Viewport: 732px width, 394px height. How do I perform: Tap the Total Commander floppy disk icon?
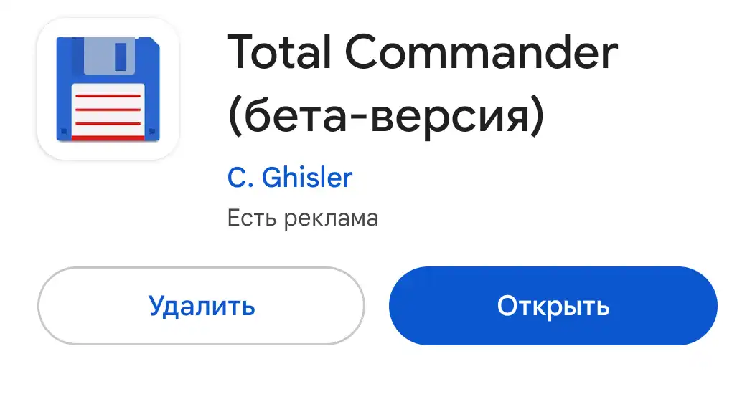pyautogui.click(x=108, y=89)
